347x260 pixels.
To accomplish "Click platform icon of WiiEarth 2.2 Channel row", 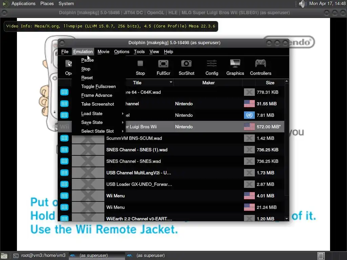I will pos(64,218).
